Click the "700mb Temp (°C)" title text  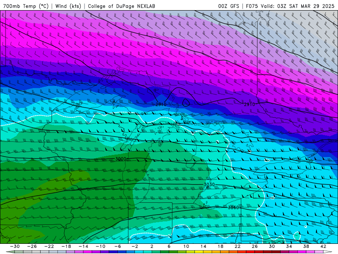pos(26,6)
